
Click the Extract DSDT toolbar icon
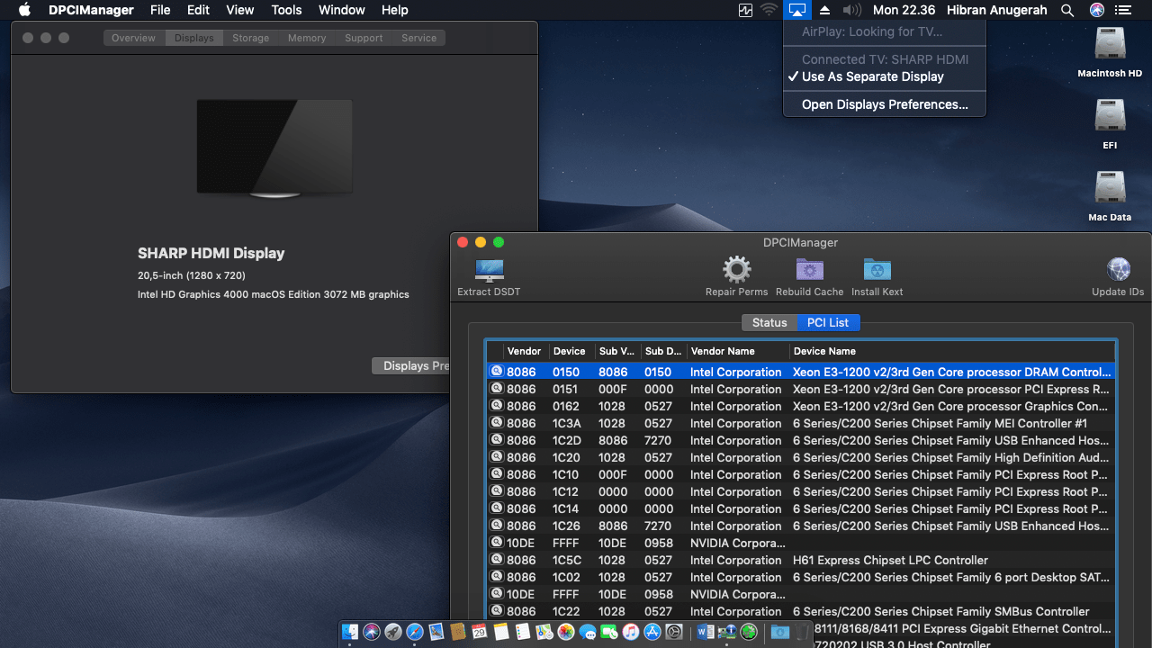tap(489, 271)
